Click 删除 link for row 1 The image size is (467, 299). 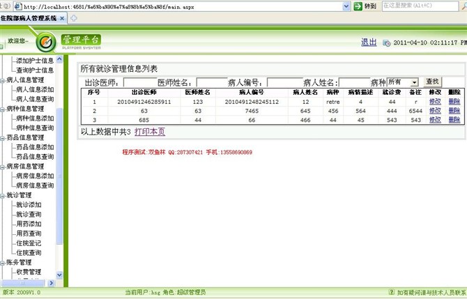(454, 102)
